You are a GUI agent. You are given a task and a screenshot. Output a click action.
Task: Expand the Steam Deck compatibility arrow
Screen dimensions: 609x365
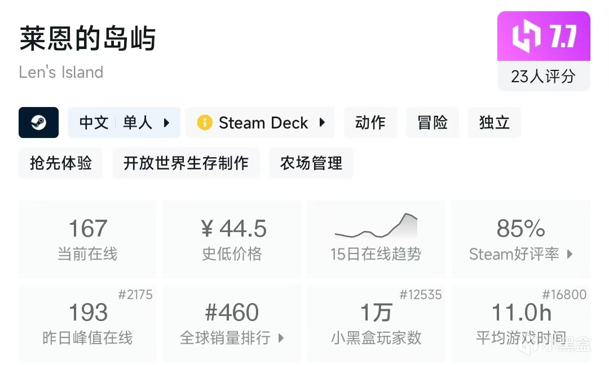coord(322,123)
